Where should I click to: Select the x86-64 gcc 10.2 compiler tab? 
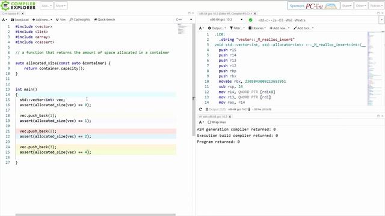tap(226, 13)
